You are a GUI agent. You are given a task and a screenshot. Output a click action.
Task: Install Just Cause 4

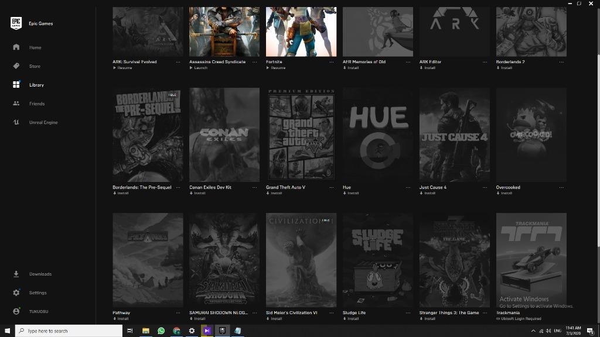[427, 193]
